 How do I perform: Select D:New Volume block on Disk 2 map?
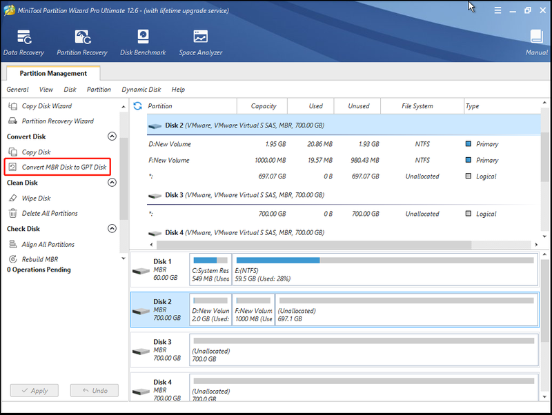point(210,310)
